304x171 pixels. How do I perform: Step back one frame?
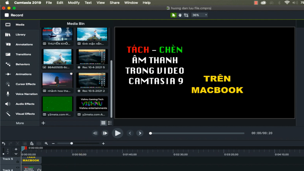[95, 133]
